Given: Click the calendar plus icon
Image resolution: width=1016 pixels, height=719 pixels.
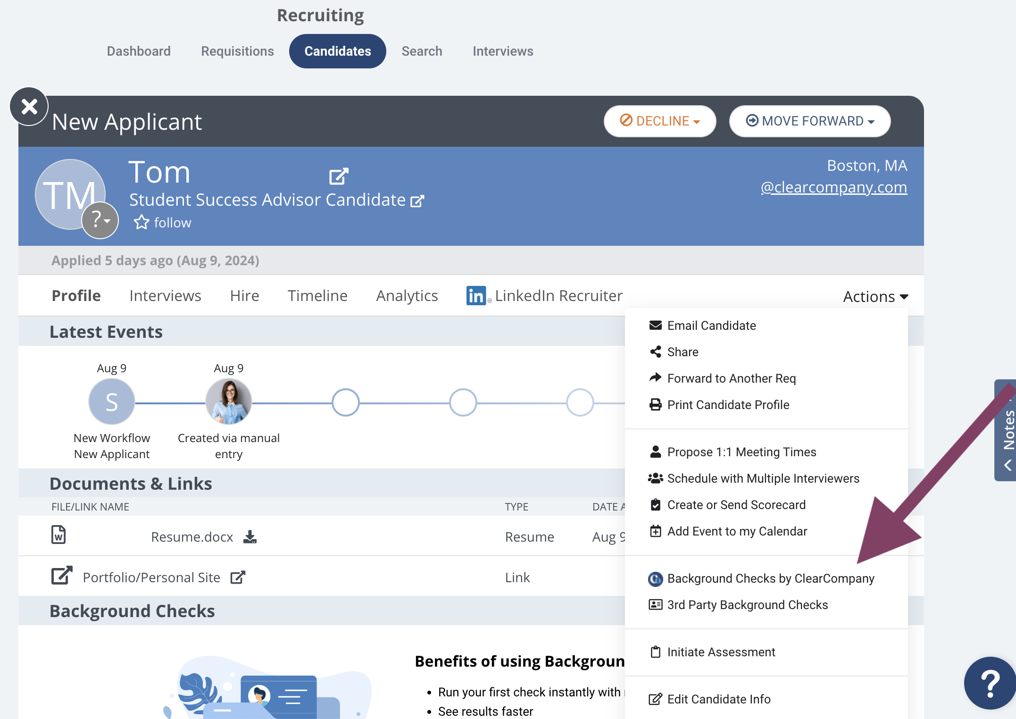Looking at the screenshot, I should [x=656, y=531].
